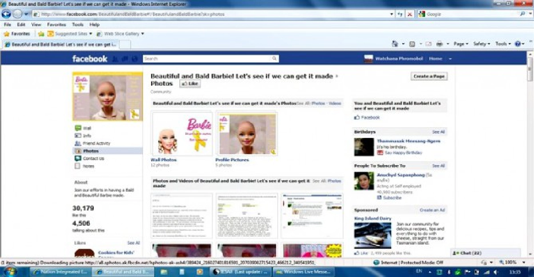Viewport: 534px width, 277px height.
Task: Click the browser address bar
Action: 213,14
